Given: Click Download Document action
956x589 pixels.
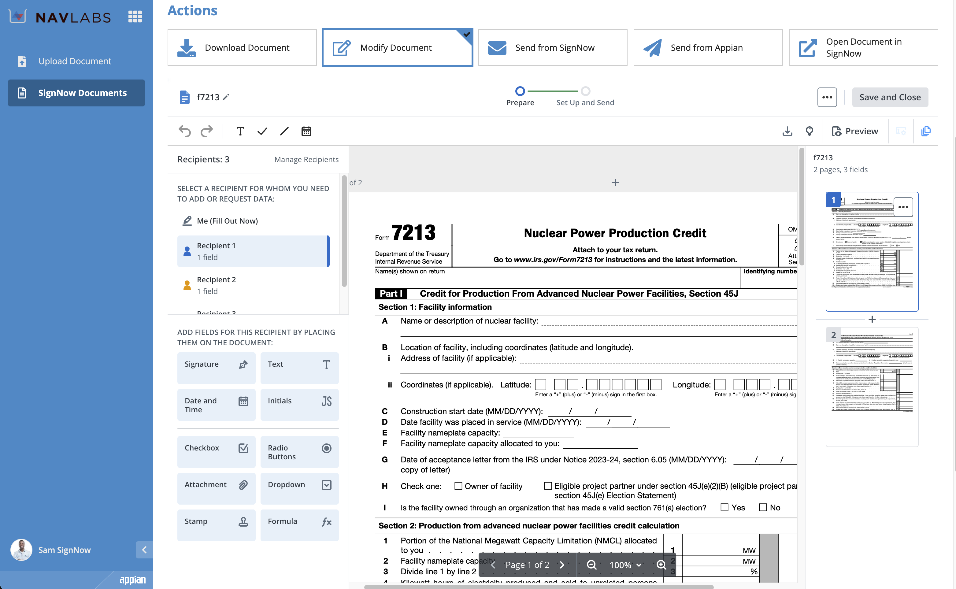Looking at the screenshot, I should pyautogui.click(x=242, y=47).
